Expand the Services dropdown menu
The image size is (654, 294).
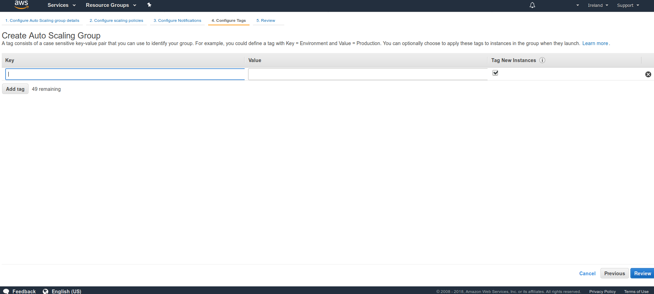[62, 5]
